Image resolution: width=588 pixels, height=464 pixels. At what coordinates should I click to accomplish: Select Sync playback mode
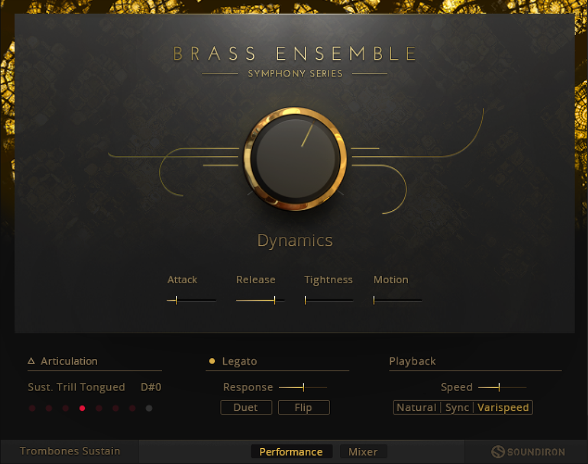[x=457, y=407]
